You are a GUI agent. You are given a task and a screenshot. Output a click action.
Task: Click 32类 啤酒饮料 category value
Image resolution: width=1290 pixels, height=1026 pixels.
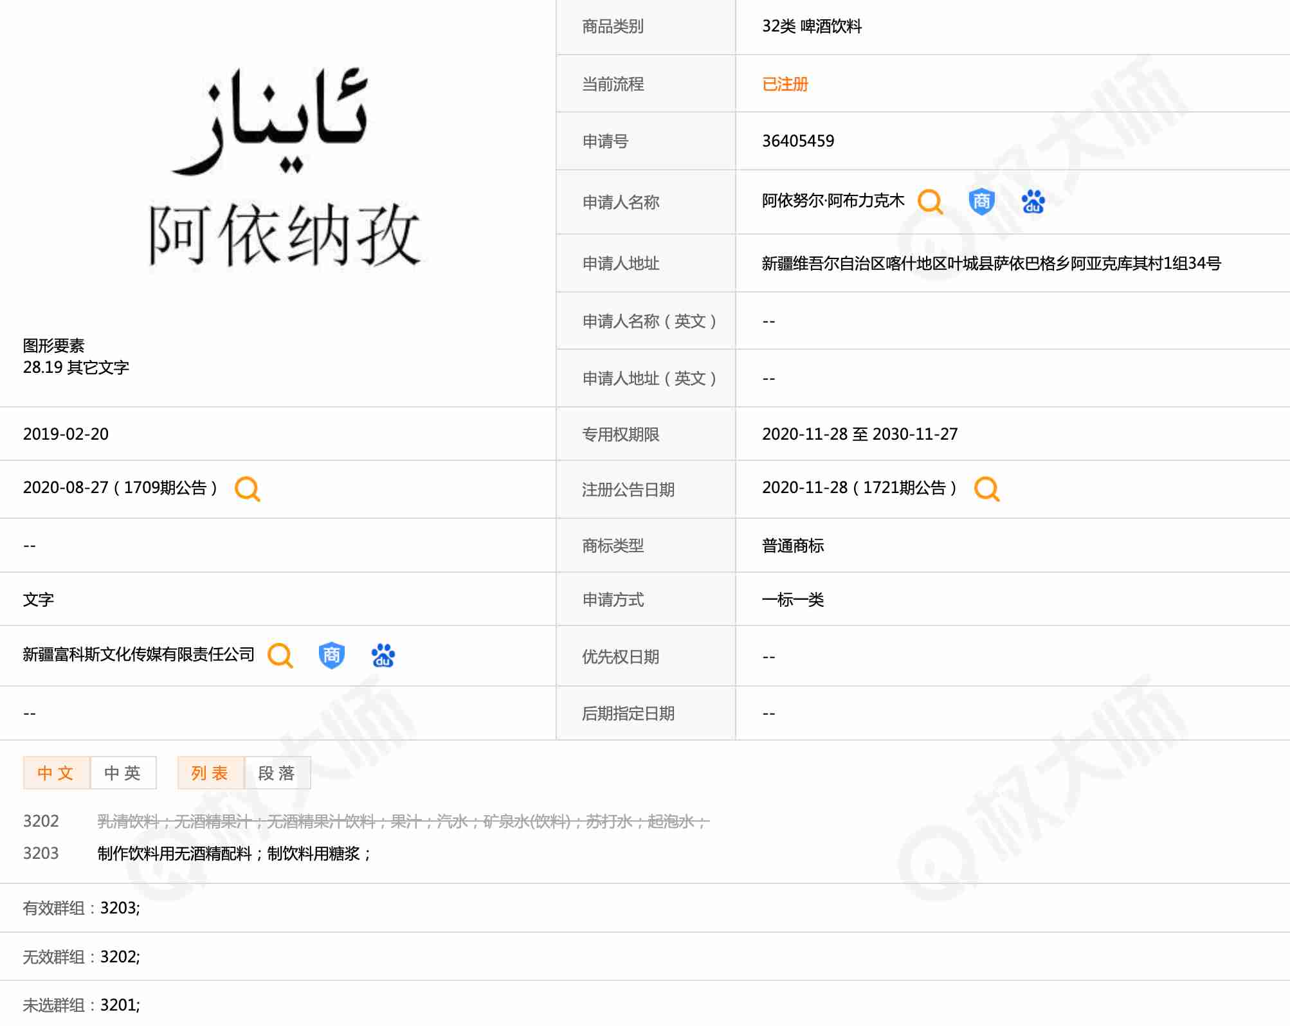[x=812, y=26]
